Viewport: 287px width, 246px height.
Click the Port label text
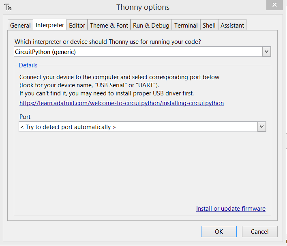25,117
